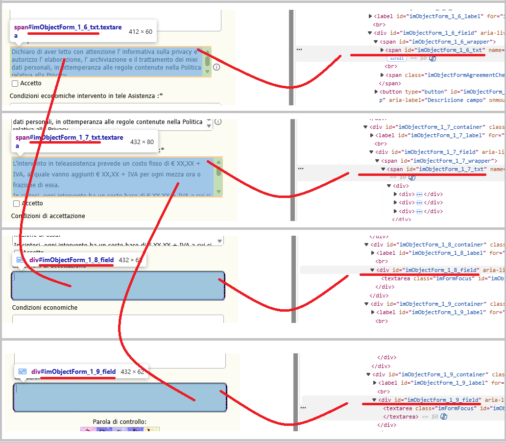Tick the Accetto checkbox under the teleassistenza cost text
The image size is (506, 443).
pos(17,203)
